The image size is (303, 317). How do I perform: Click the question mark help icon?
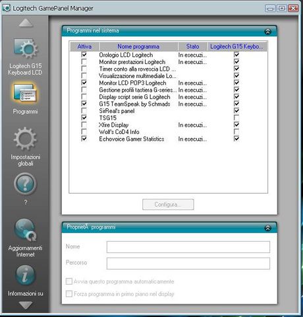tap(25, 184)
